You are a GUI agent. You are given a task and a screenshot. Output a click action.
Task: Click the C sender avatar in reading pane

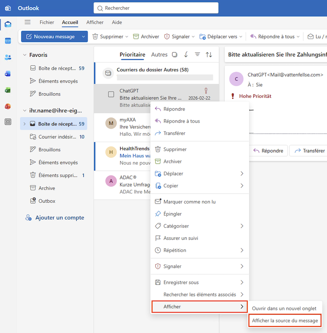(236, 79)
